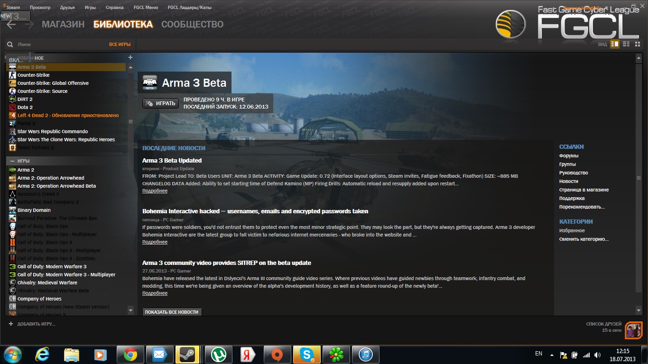Open the Справка menu
Viewport: 648px width, 364px height.
tap(114, 8)
